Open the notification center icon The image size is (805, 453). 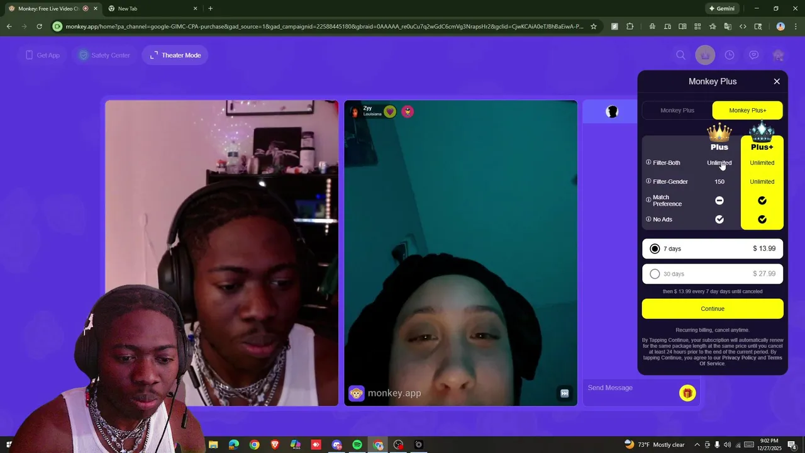[x=792, y=445]
